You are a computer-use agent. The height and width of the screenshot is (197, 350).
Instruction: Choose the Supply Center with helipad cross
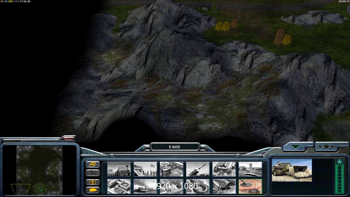coord(171,169)
